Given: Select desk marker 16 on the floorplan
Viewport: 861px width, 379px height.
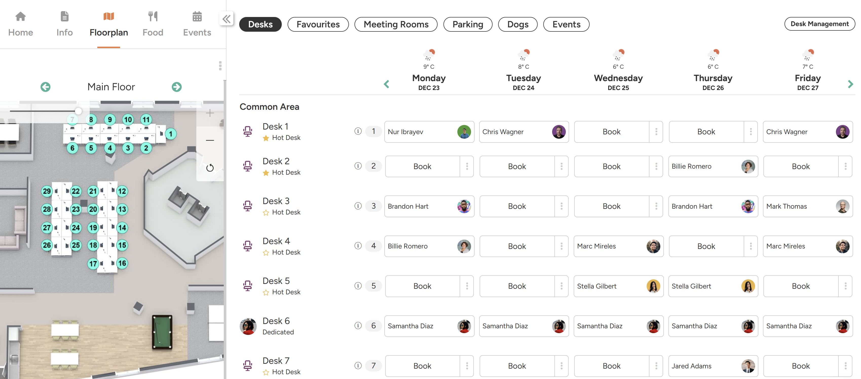Looking at the screenshot, I should pos(122,263).
